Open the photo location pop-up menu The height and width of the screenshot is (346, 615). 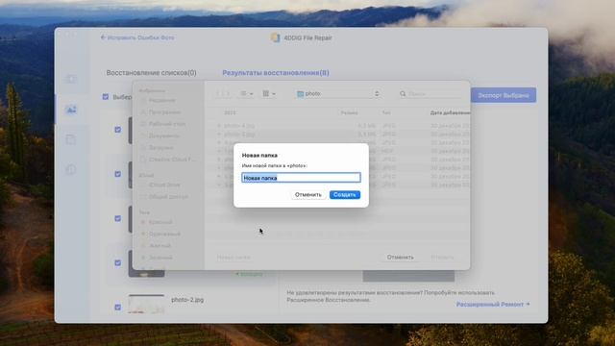pyautogui.click(x=338, y=94)
